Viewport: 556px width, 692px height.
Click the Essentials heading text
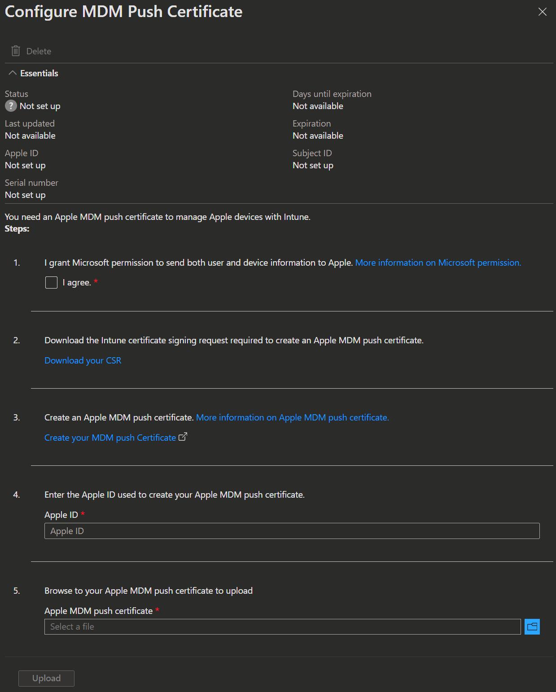pyautogui.click(x=39, y=73)
